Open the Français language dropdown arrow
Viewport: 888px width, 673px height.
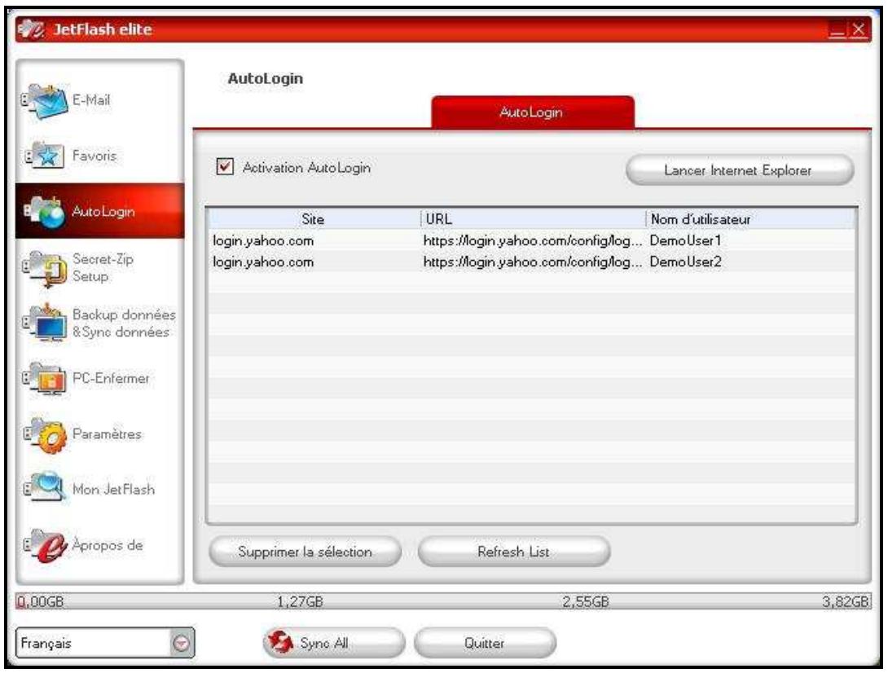click(x=181, y=644)
